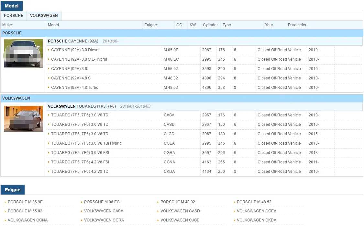Image resolution: width=364 pixels, height=226 pixels.
Task: Open CAYENNE (92A) 4.8 Turbo model link
Action: tap(75, 88)
